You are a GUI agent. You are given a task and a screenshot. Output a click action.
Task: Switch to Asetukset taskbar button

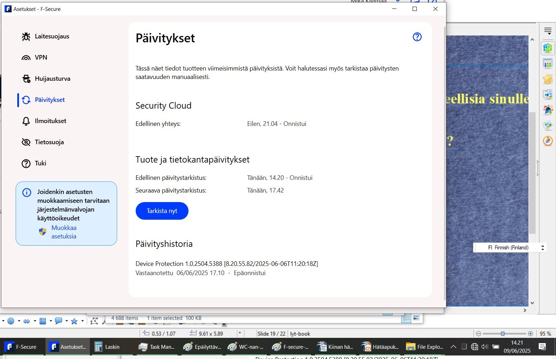click(x=68, y=347)
